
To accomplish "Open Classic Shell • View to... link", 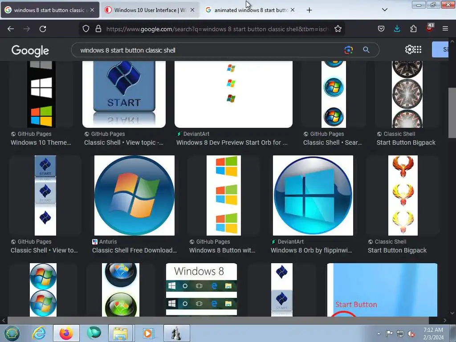I will (44, 250).
